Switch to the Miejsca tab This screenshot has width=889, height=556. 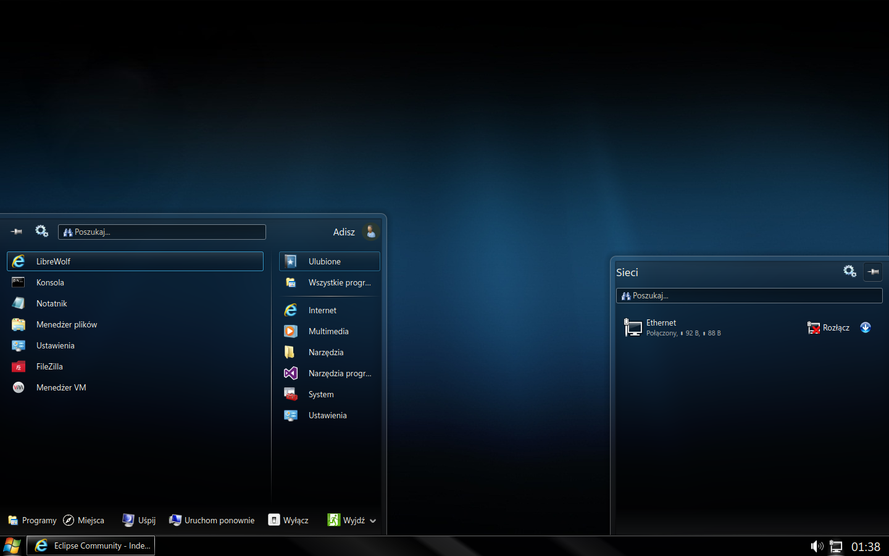coord(84,520)
